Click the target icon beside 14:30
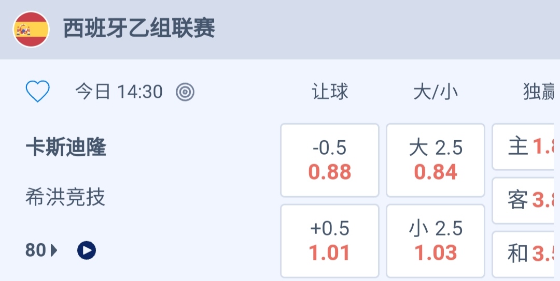The width and height of the screenshot is (560, 281). 185,92
